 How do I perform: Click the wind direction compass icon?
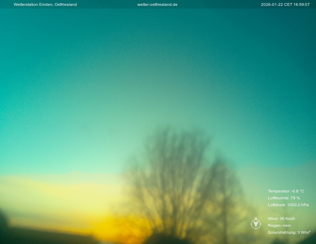click(x=256, y=224)
